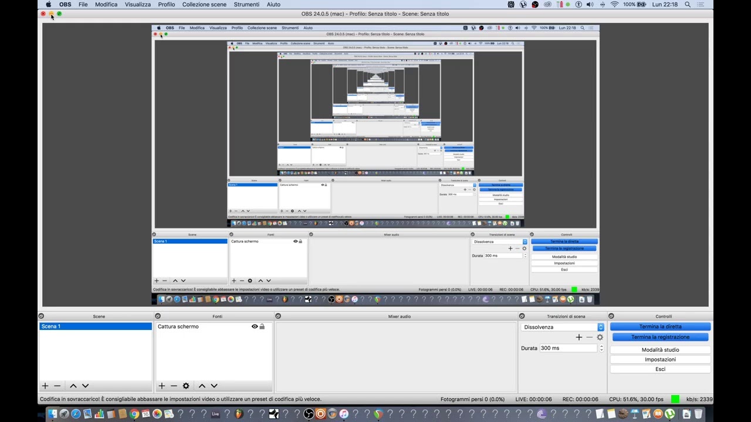
Task: Click the 'Transizioni di scena' panel title
Action: [566, 316]
